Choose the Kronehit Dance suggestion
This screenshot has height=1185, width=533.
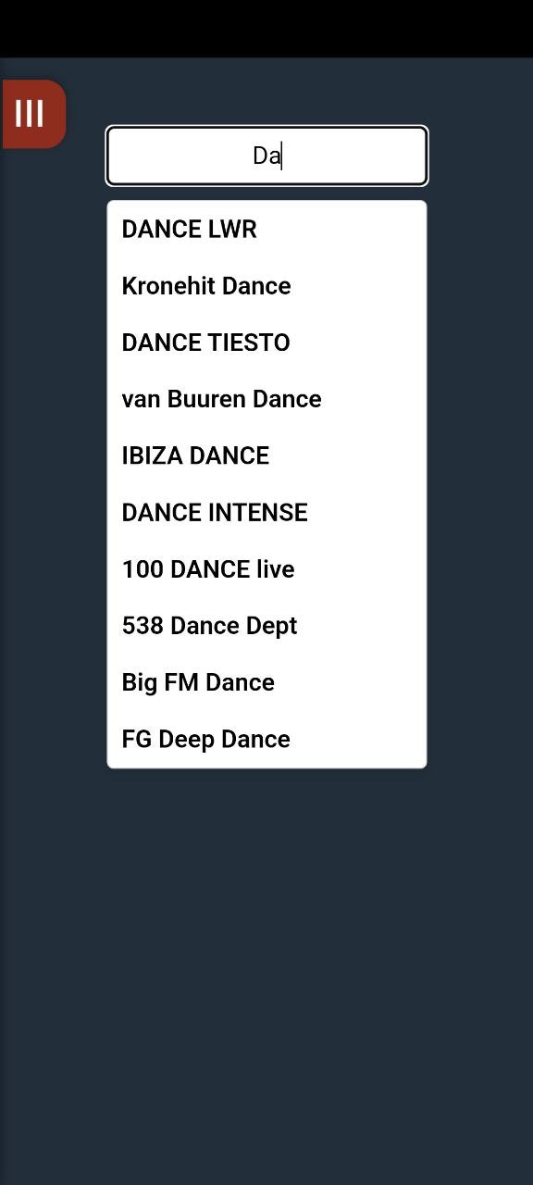(266, 286)
